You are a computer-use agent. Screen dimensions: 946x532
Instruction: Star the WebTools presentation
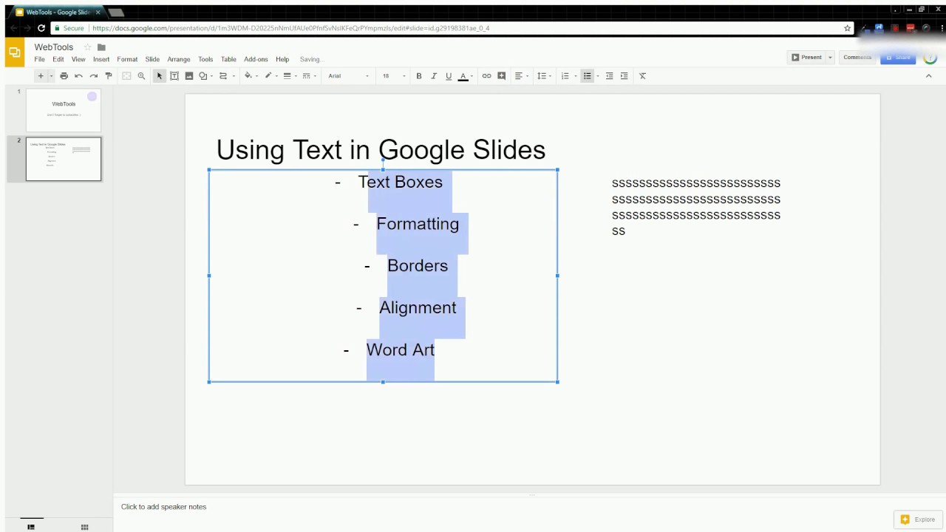click(x=87, y=47)
